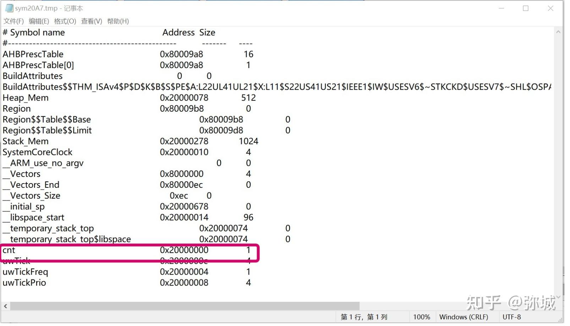Viewport: 570px width, 326px height.
Task: Click the Region address 0x80009b8
Action: [182, 109]
